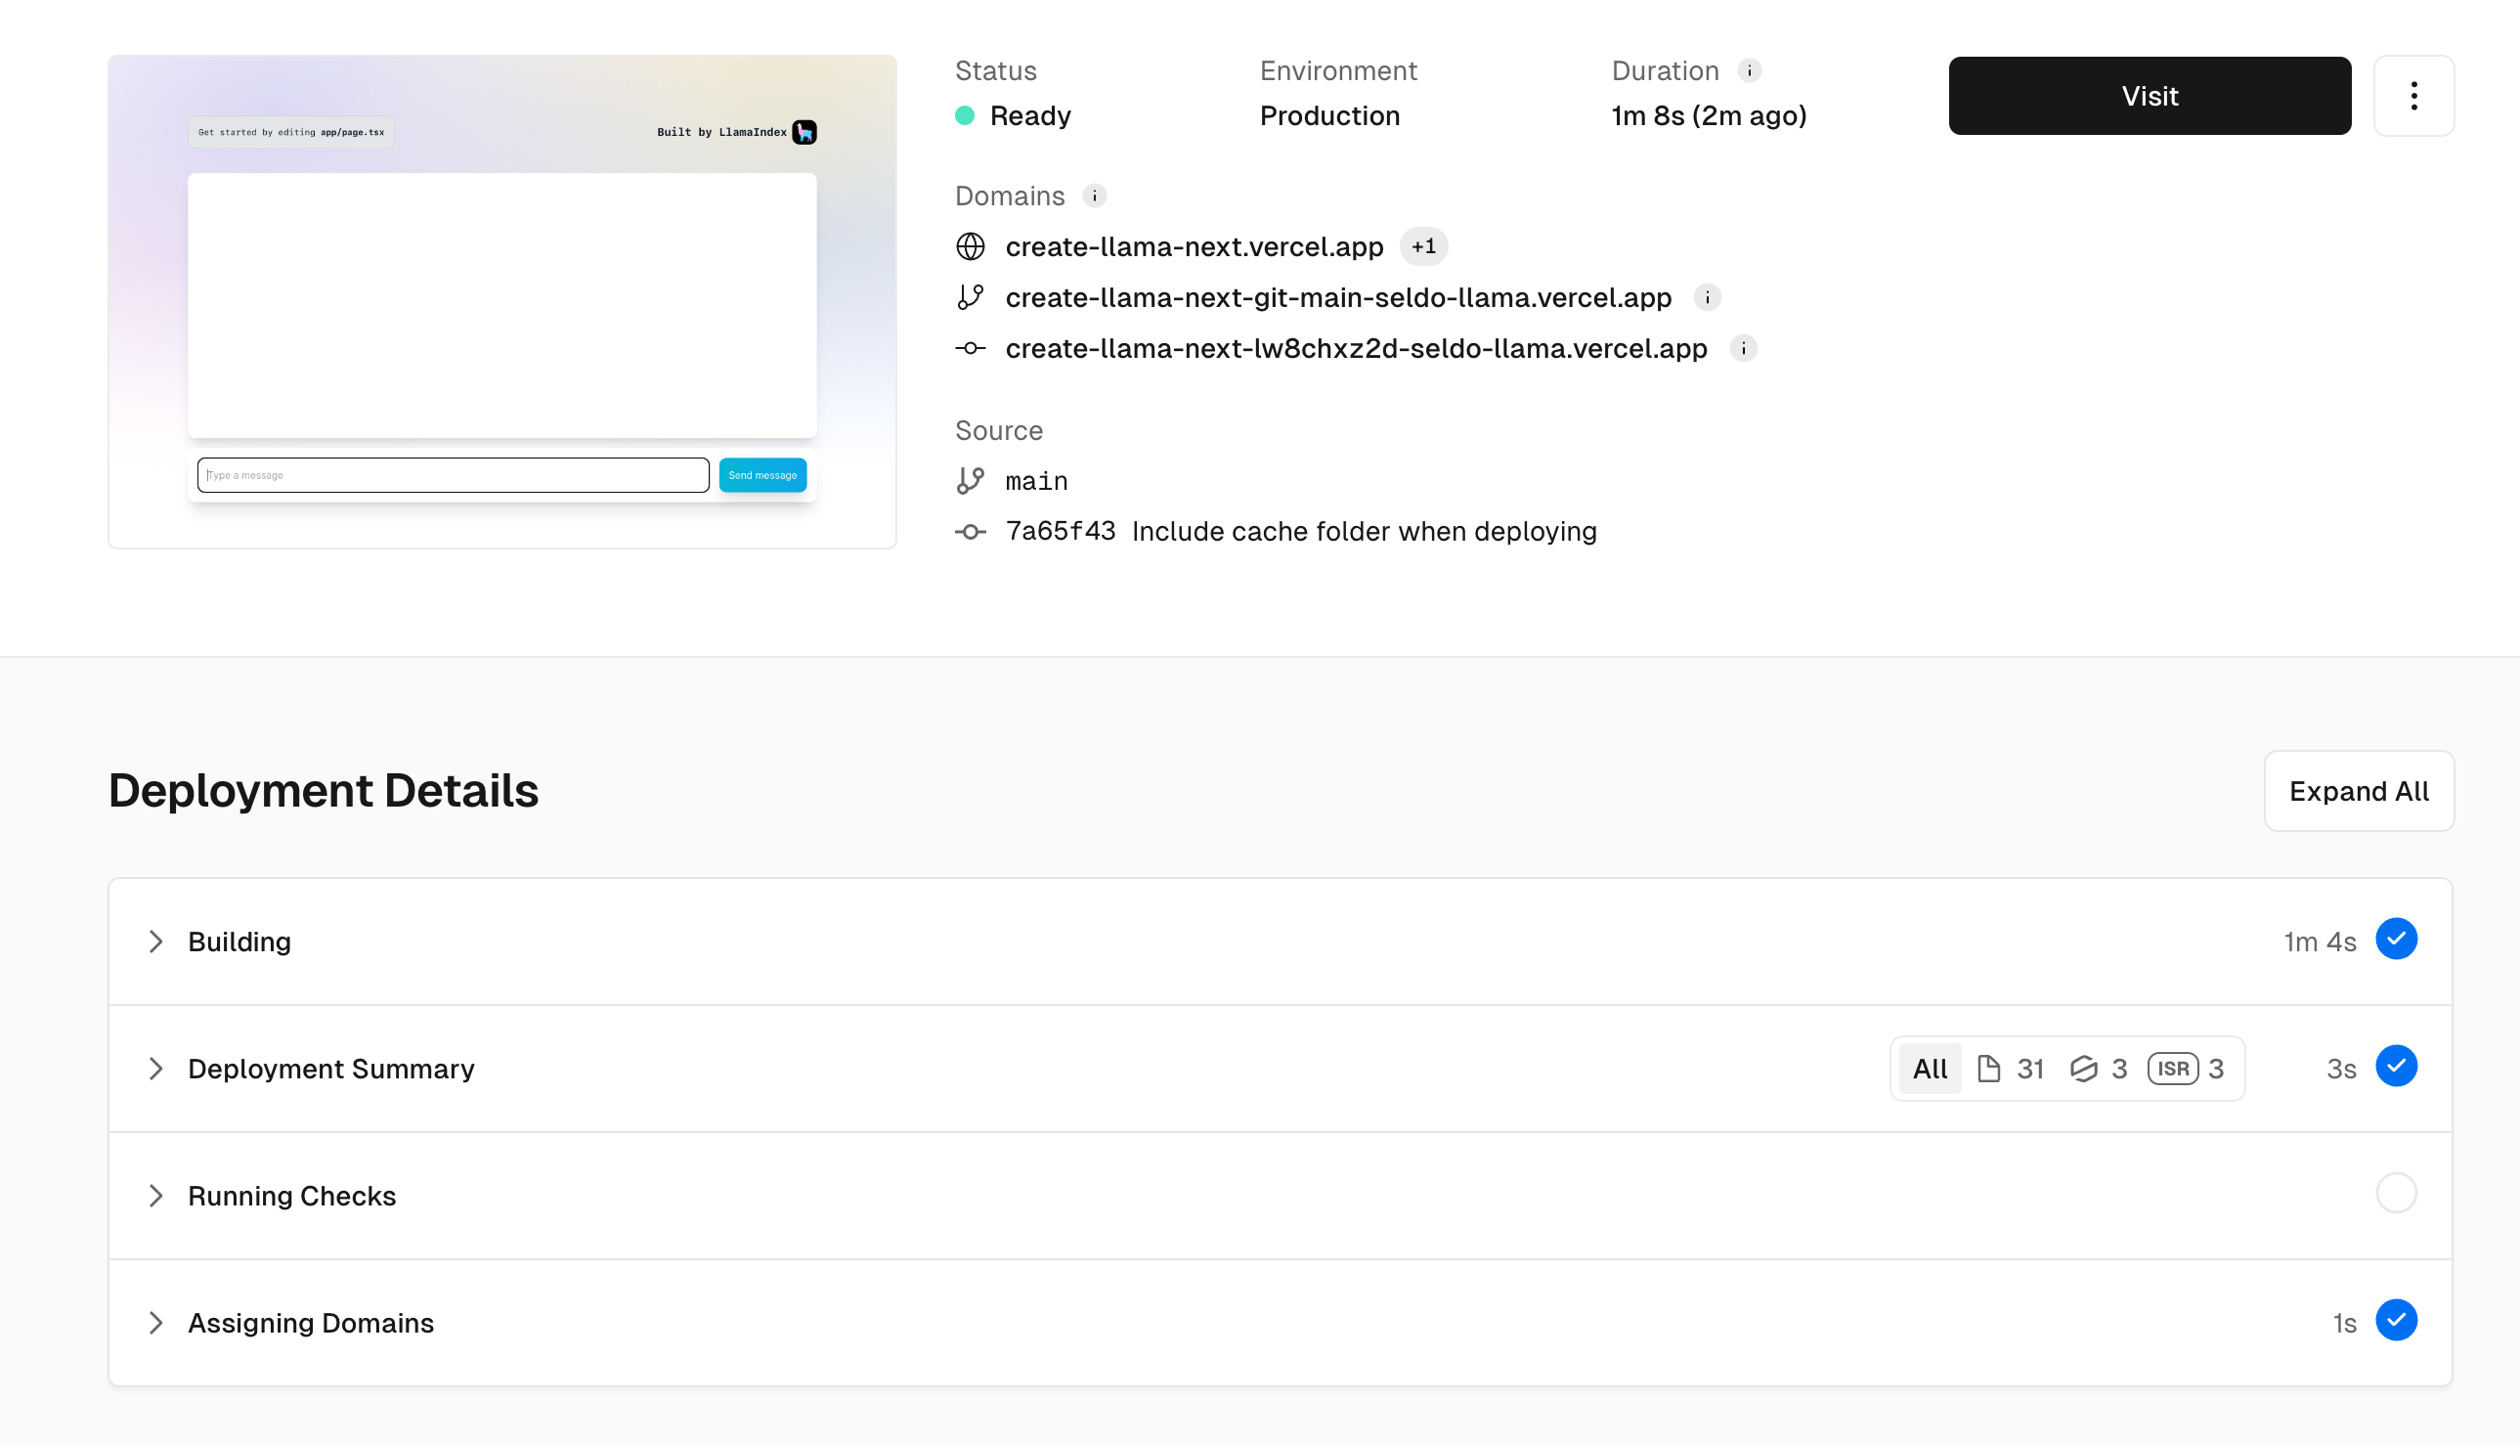
Task: Click the Expand All button
Action: [x=2359, y=791]
